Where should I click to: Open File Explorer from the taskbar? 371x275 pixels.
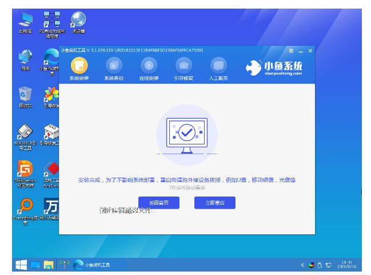pos(49,265)
